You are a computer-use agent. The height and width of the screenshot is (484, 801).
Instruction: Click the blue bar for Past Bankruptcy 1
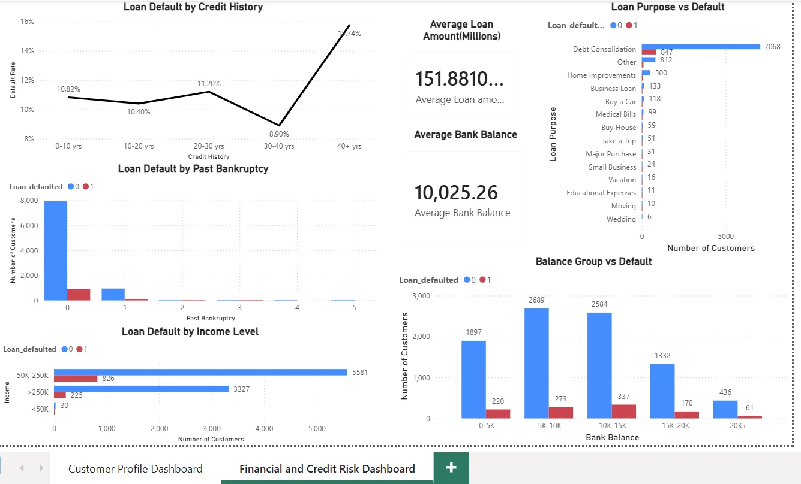tap(113, 294)
